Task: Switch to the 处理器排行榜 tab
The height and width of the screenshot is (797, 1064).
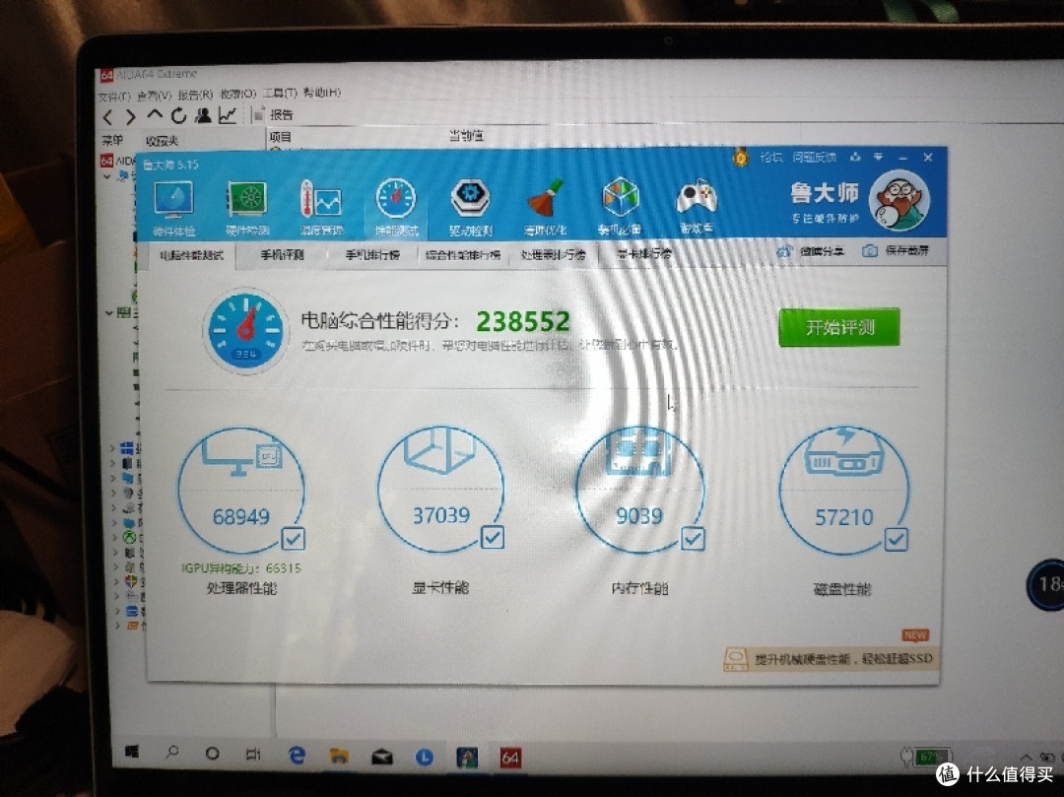Action: click(553, 255)
